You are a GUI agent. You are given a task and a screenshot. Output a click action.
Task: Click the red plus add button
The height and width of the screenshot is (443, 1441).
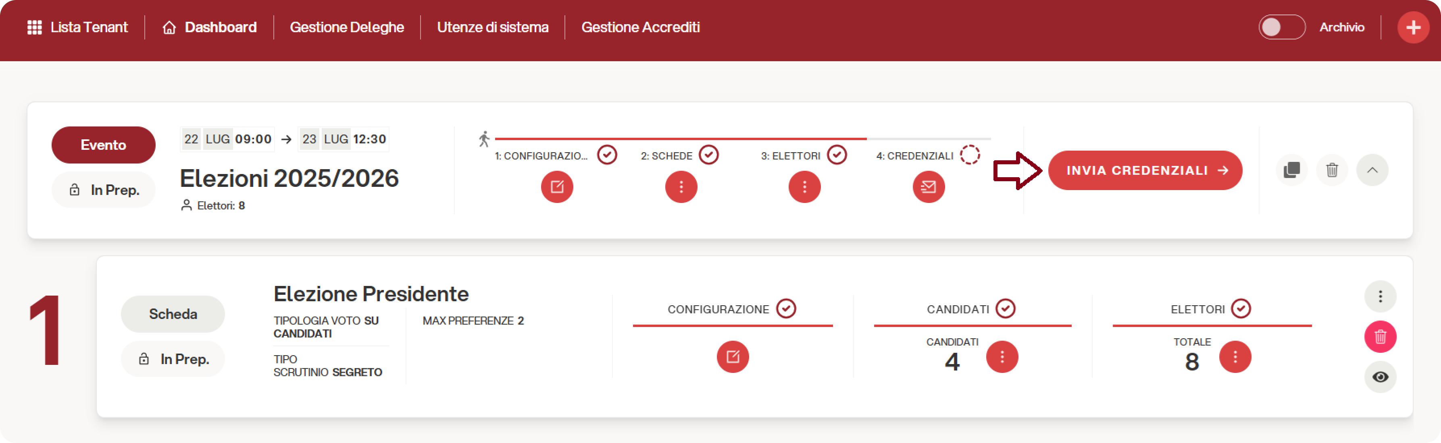click(1413, 27)
